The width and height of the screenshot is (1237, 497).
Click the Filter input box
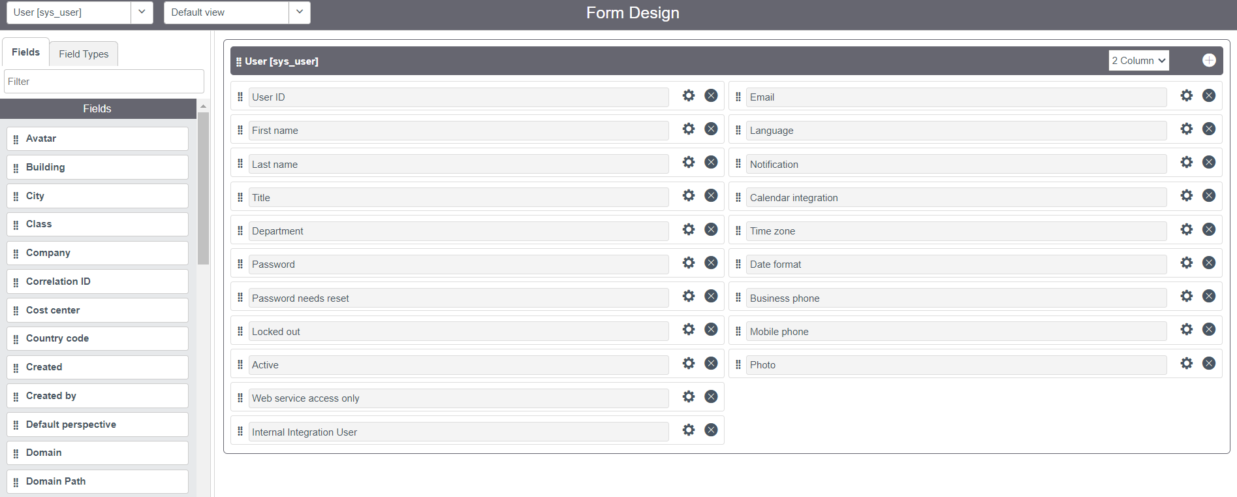(104, 82)
